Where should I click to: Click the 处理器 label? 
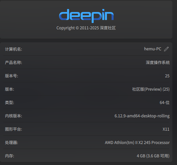coord(12,142)
